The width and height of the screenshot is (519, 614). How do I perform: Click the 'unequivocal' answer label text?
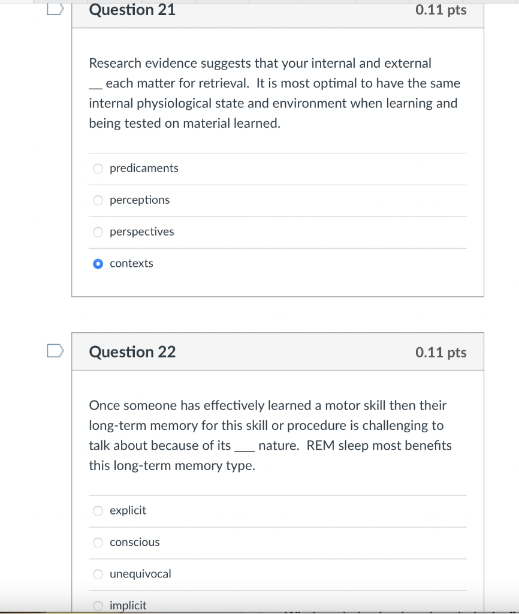[x=140, y=574]
